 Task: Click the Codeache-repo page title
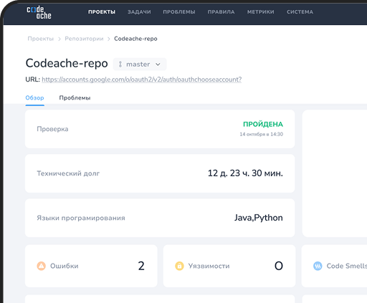(67, 63)
